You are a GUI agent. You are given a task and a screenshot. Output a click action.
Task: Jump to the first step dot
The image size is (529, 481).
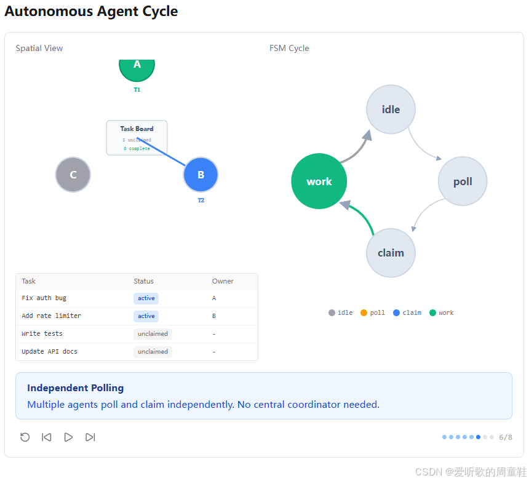click(444, 437)
